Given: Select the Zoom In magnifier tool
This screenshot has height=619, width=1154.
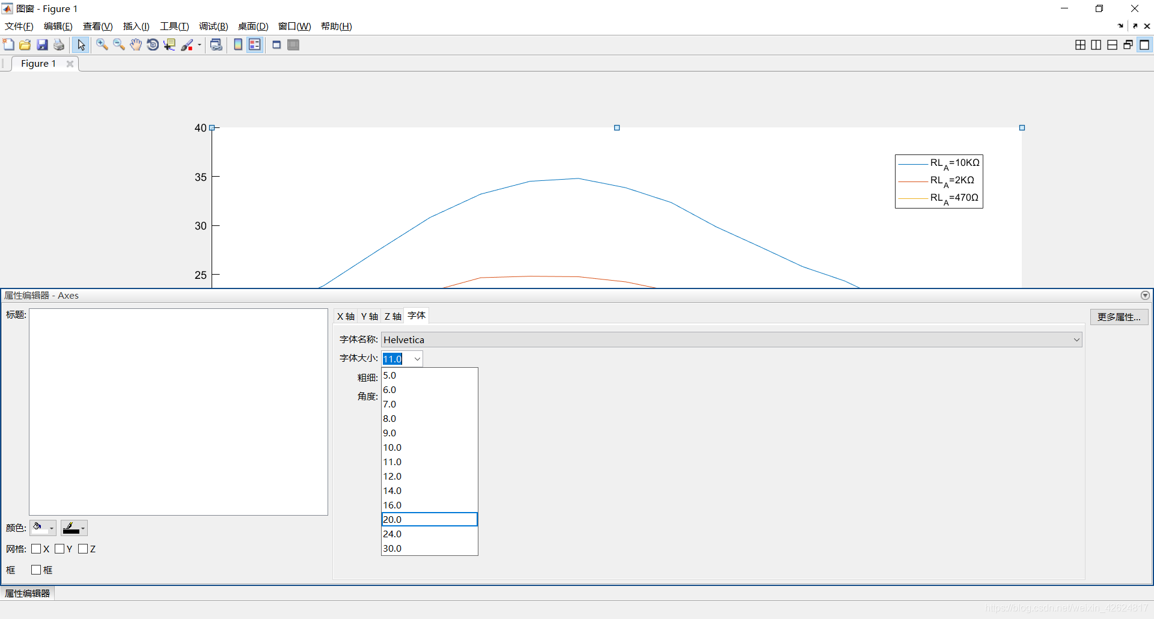Looking at the screenshot, I should 102,44.
